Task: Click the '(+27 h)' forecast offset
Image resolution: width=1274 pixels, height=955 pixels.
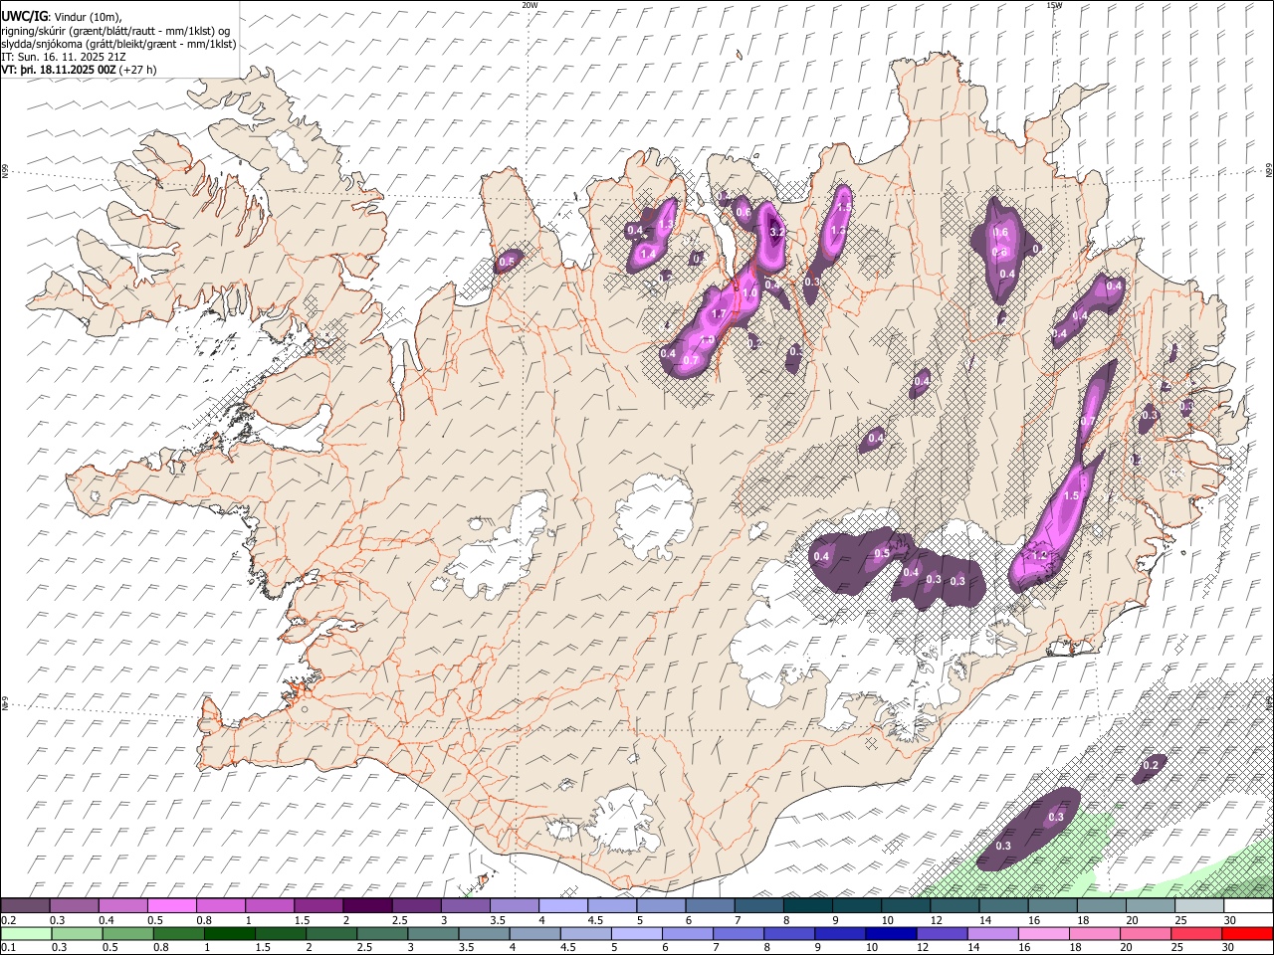Action: click(x=139, y=71)
